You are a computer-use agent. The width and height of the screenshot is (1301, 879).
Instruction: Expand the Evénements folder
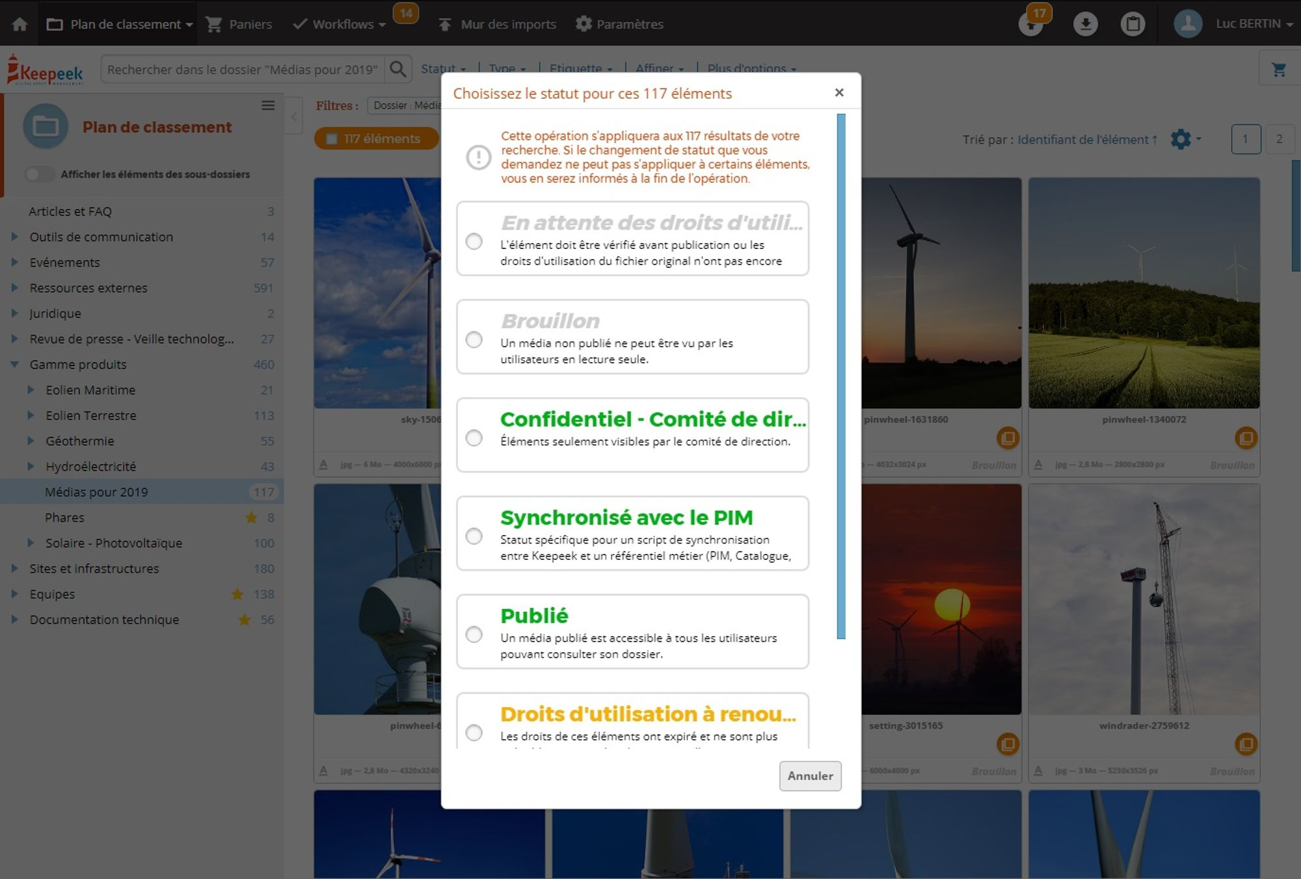[14, 262]
